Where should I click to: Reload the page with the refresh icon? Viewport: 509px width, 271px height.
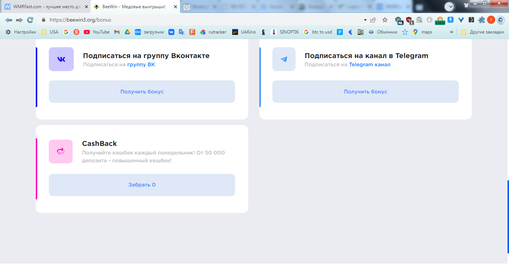(x=30, y=20)
